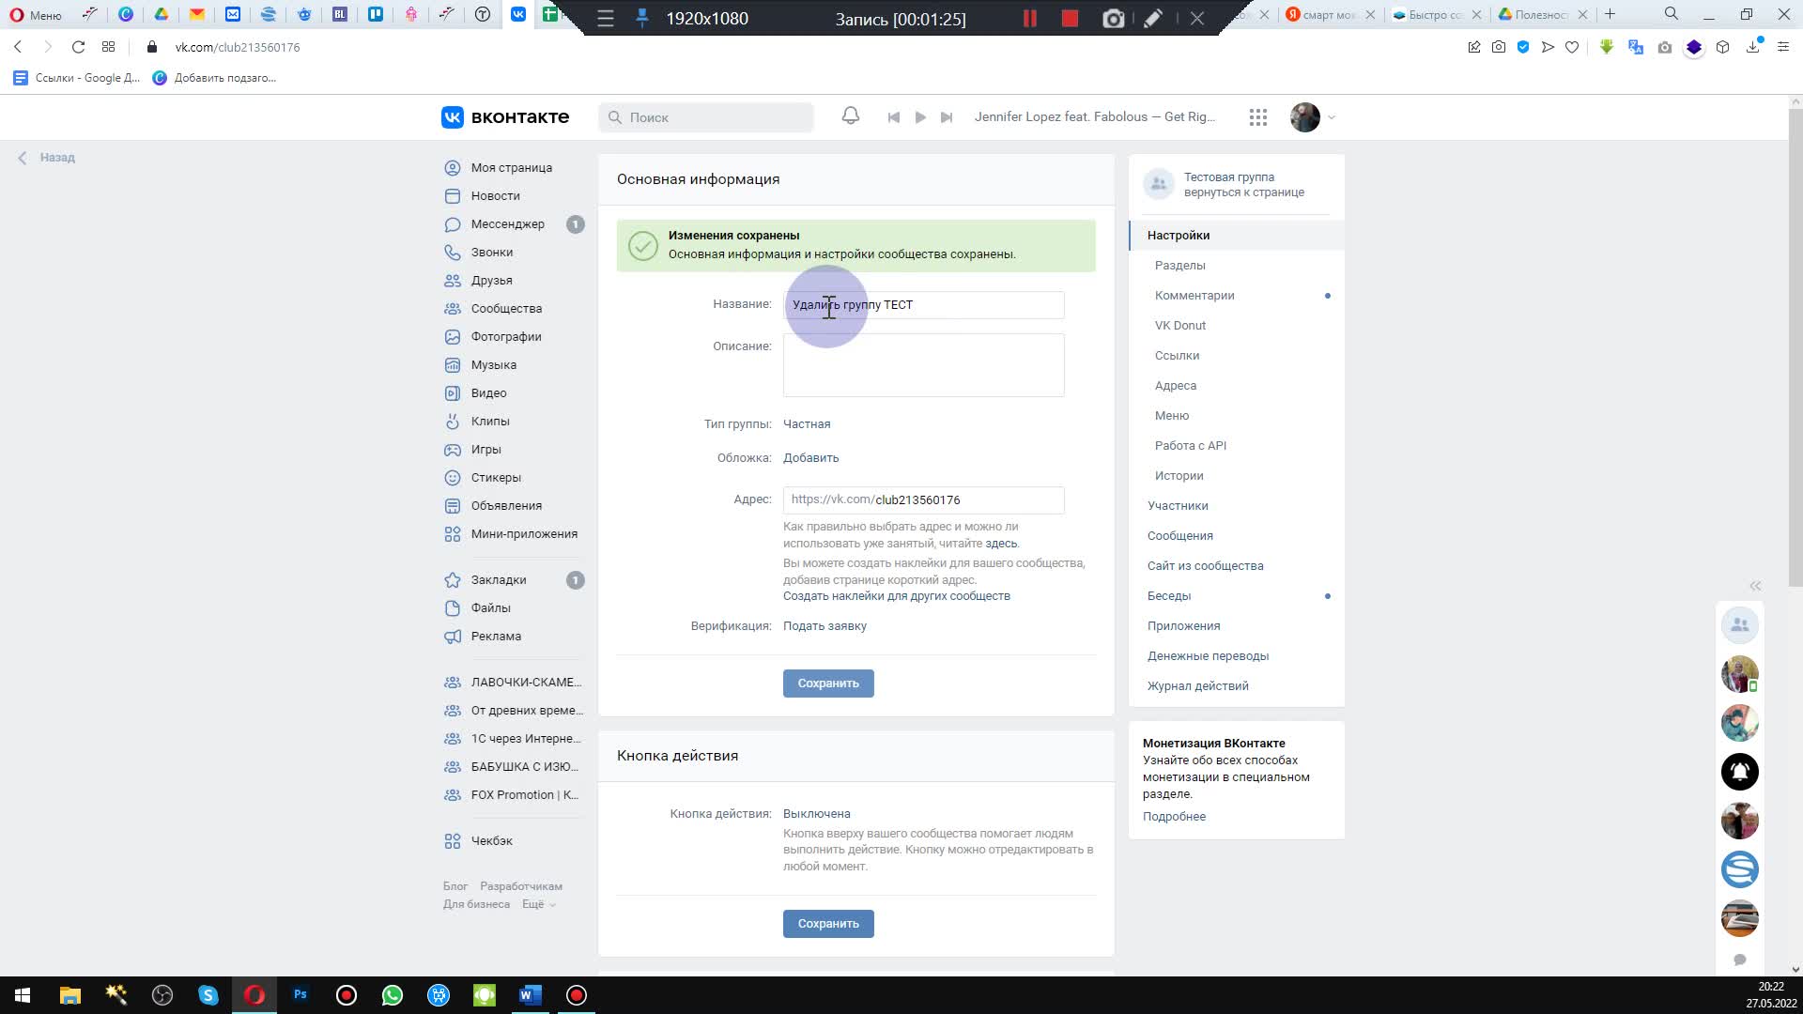Viewport: 1803px width, 1014px height.
Task: Toggle Кнопка действия Выключена setting
Action: [x=817, y=813]
